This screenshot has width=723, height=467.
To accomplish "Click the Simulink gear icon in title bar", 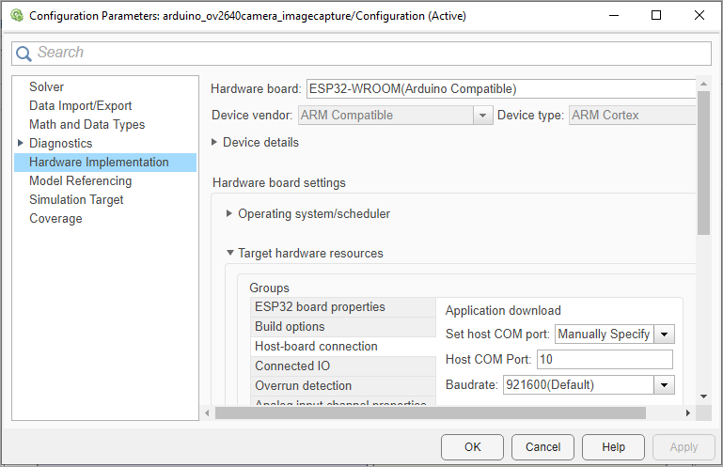I will (x=15, y=15).
